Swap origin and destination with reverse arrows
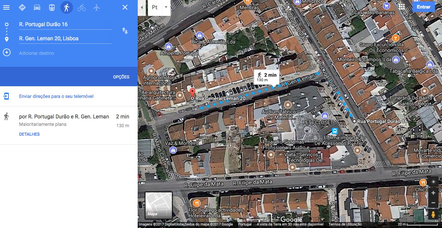This screenshot has width=442, height=228. click(125, 31)
